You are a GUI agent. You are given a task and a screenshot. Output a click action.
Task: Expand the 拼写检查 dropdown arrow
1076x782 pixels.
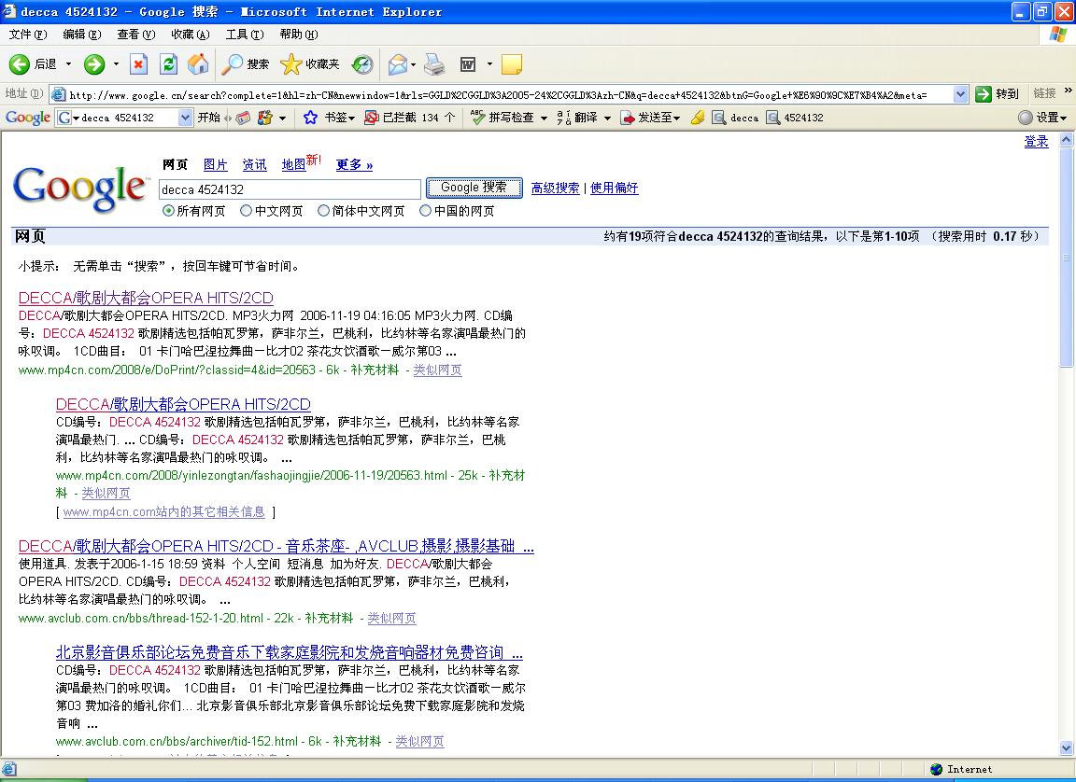(544, 118)
